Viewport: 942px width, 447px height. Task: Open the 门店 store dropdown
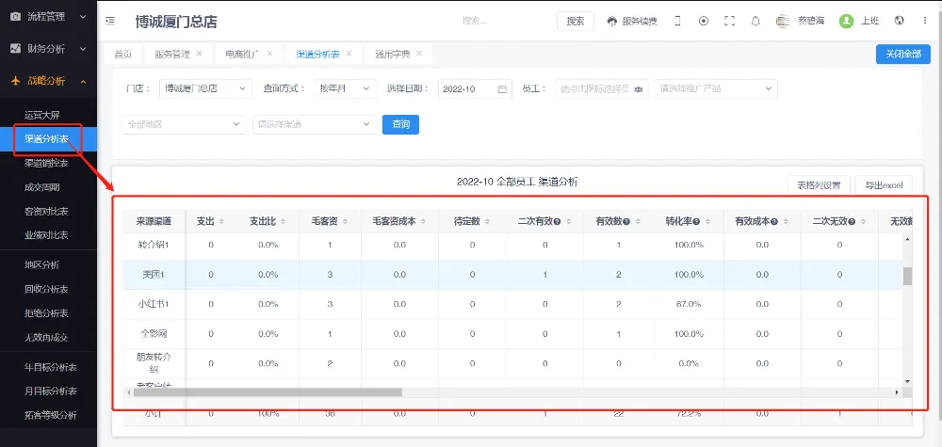coord(205,88)
